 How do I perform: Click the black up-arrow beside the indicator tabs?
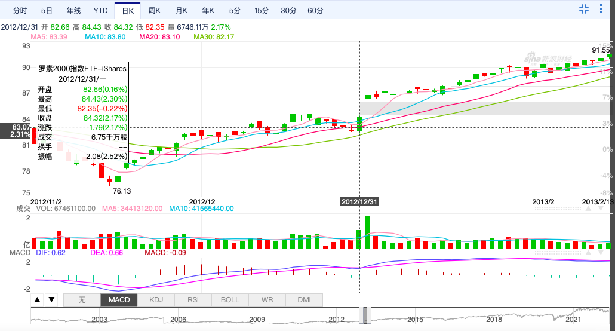tap(37, 299)
